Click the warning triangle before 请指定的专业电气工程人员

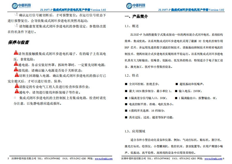pos(16,86)
